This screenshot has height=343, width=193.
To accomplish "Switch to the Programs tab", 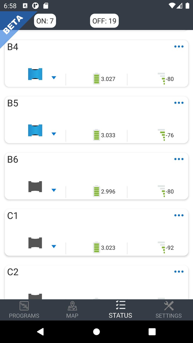I will pyautogui.click(x=24, y=310).
